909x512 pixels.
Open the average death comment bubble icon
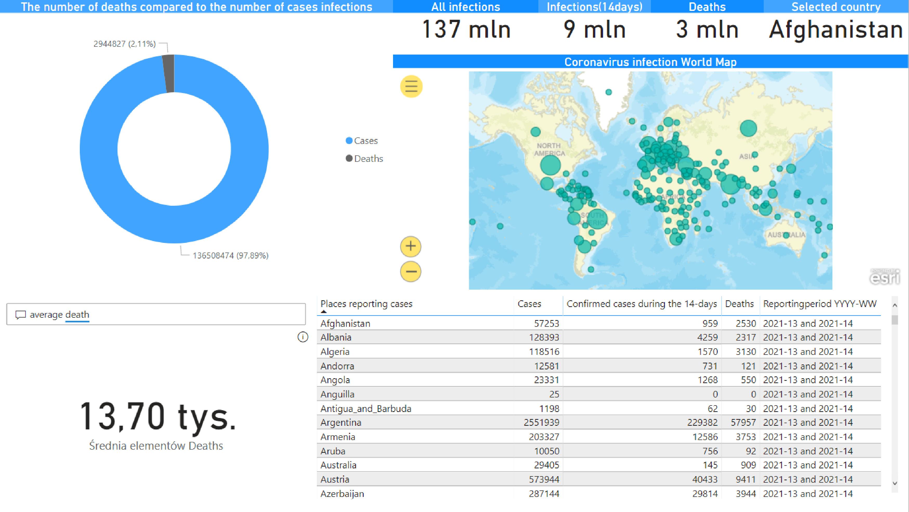coord(21,314)
